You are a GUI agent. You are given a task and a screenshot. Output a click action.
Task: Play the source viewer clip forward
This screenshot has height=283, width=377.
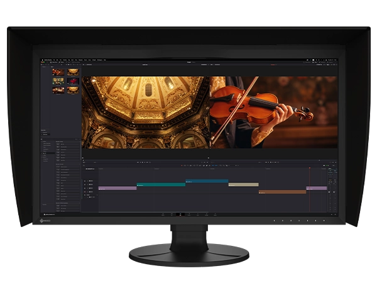point(145,162)
